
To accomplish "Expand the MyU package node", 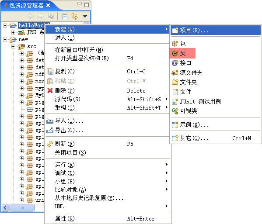I will coord(21,95).
